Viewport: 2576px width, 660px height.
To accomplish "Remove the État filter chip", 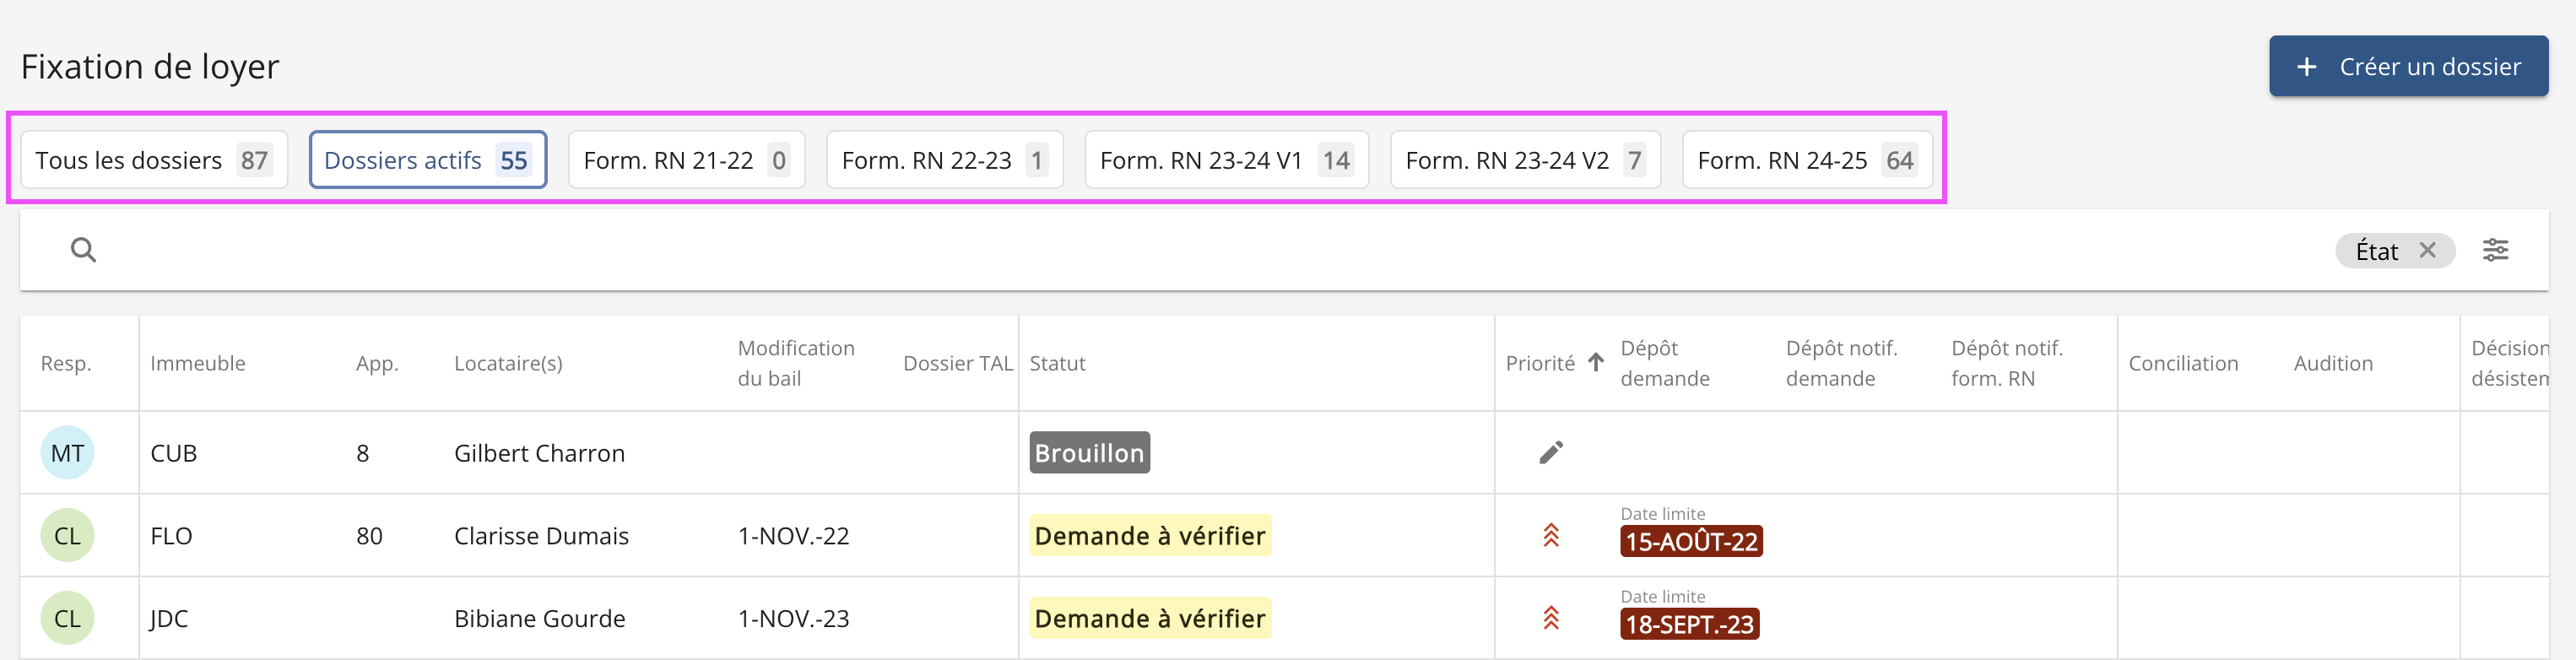I will (2427, 250).
